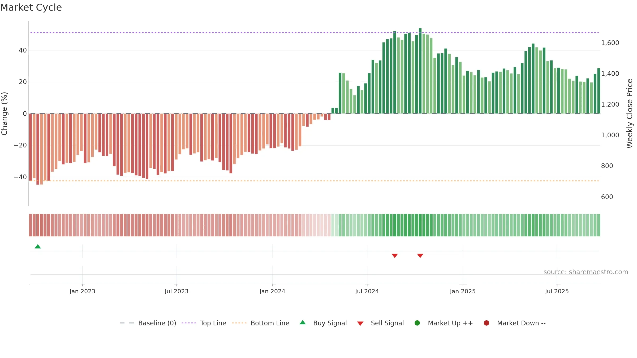
Task: Click the Jul 2024 axis label
Action: (x=367, y=291)
